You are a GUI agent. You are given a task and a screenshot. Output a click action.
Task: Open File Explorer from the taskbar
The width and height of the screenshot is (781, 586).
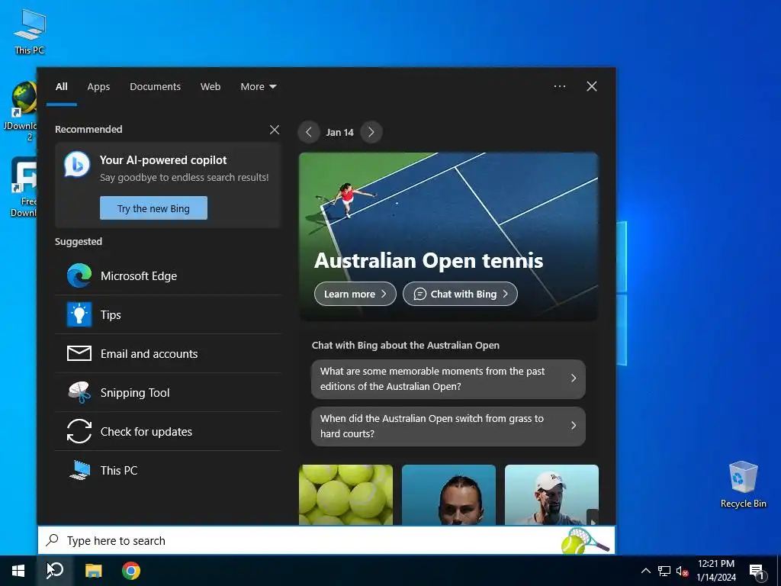[93, 571]
